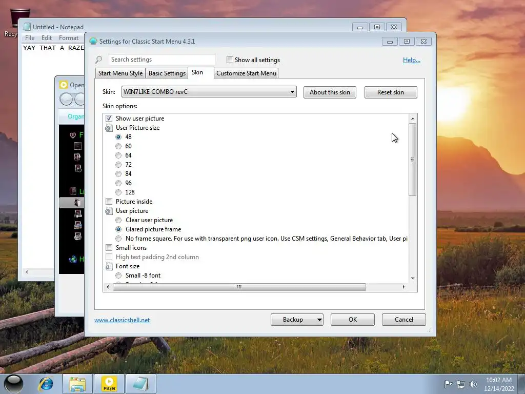Launch Internet Explorer from taskbar
Image resolution: width=525 pixels, height=394 pixels.
click(46, 384)
